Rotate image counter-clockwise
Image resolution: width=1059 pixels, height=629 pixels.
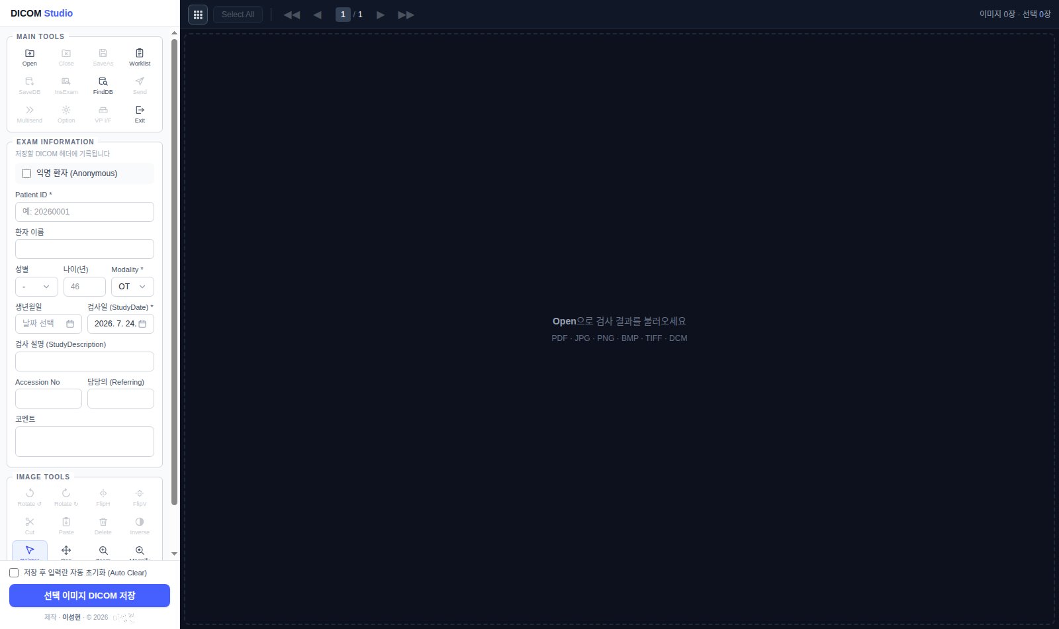click(30, 497)
